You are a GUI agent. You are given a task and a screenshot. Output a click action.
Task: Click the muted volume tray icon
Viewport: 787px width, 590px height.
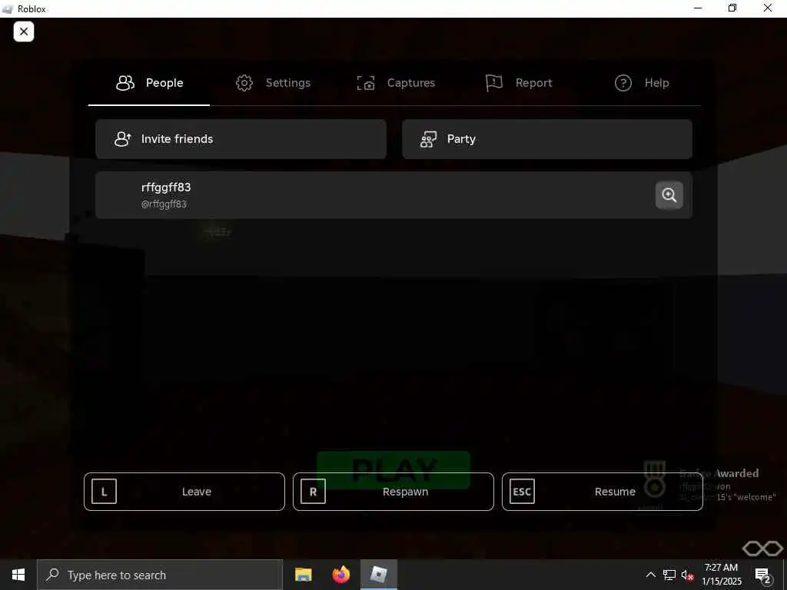click(x=688, y=575)
